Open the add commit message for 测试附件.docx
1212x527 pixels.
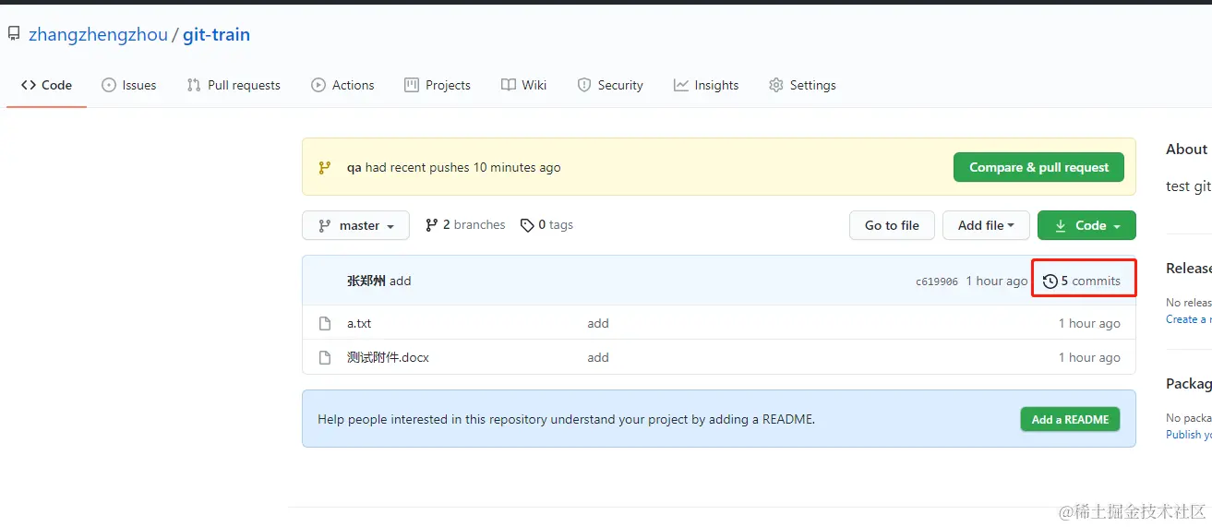(x=598, y=358)
